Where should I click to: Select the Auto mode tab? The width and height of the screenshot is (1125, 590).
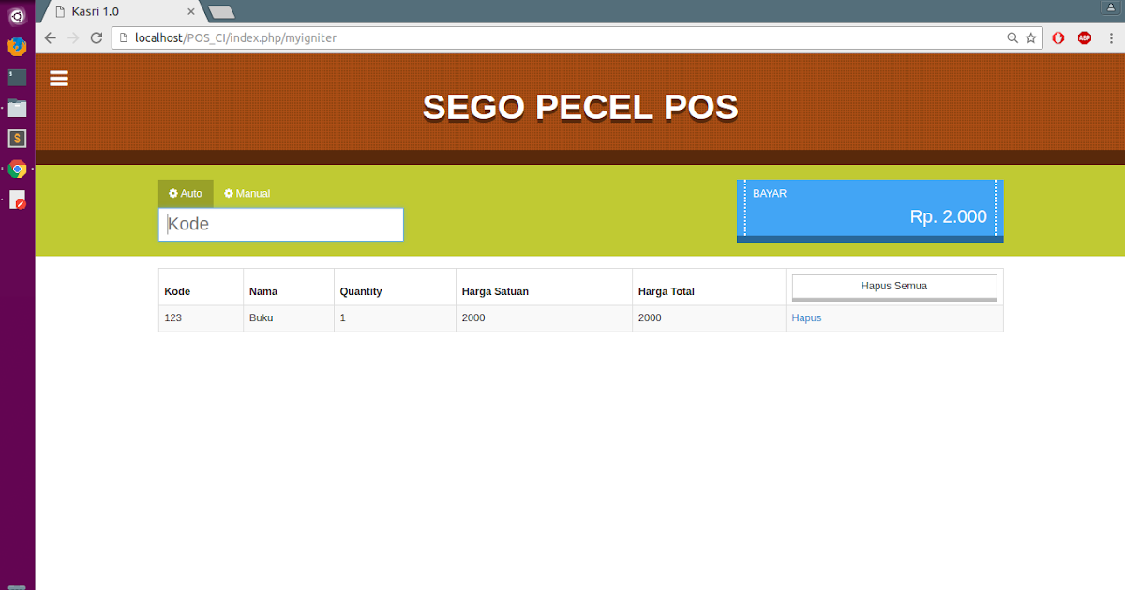pyautogui.click(x=186, y=193)
